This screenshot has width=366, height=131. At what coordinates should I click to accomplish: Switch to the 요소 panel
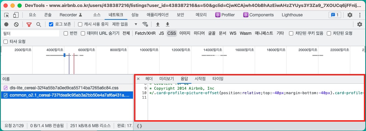click(33, 15)
